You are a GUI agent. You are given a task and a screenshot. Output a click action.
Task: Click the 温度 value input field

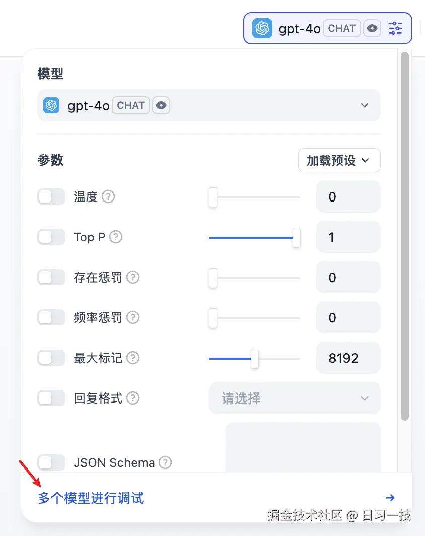[x=348, y=196]
